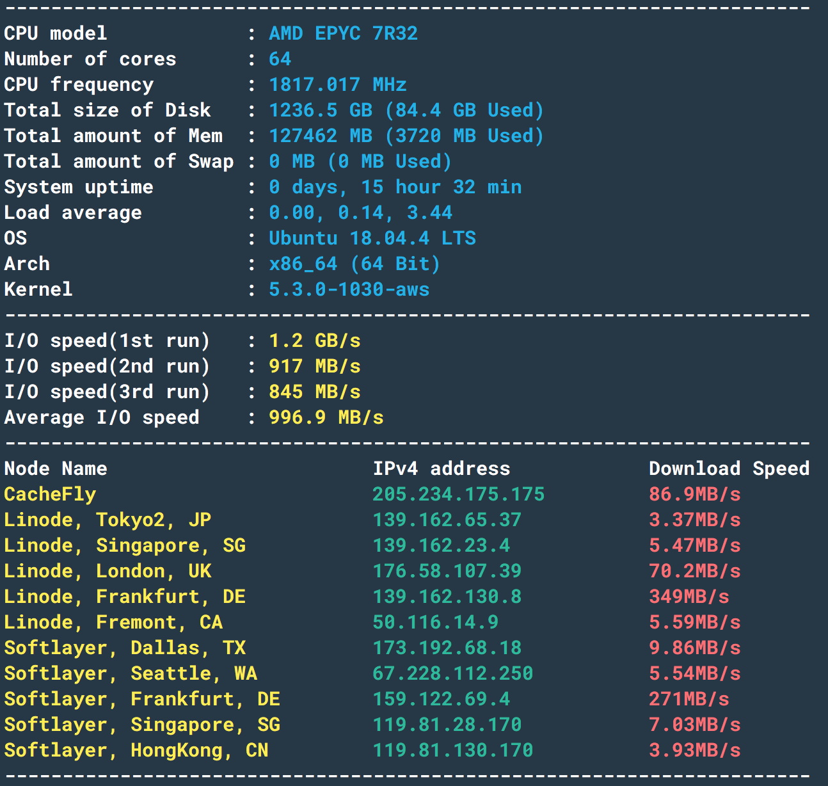Click the CPU model value AMD EPYC 7R32

[343, 33]
